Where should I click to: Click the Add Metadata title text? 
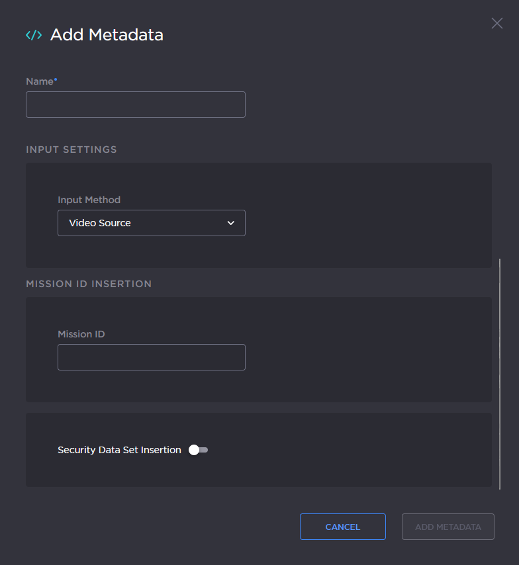tap(106, 35)
